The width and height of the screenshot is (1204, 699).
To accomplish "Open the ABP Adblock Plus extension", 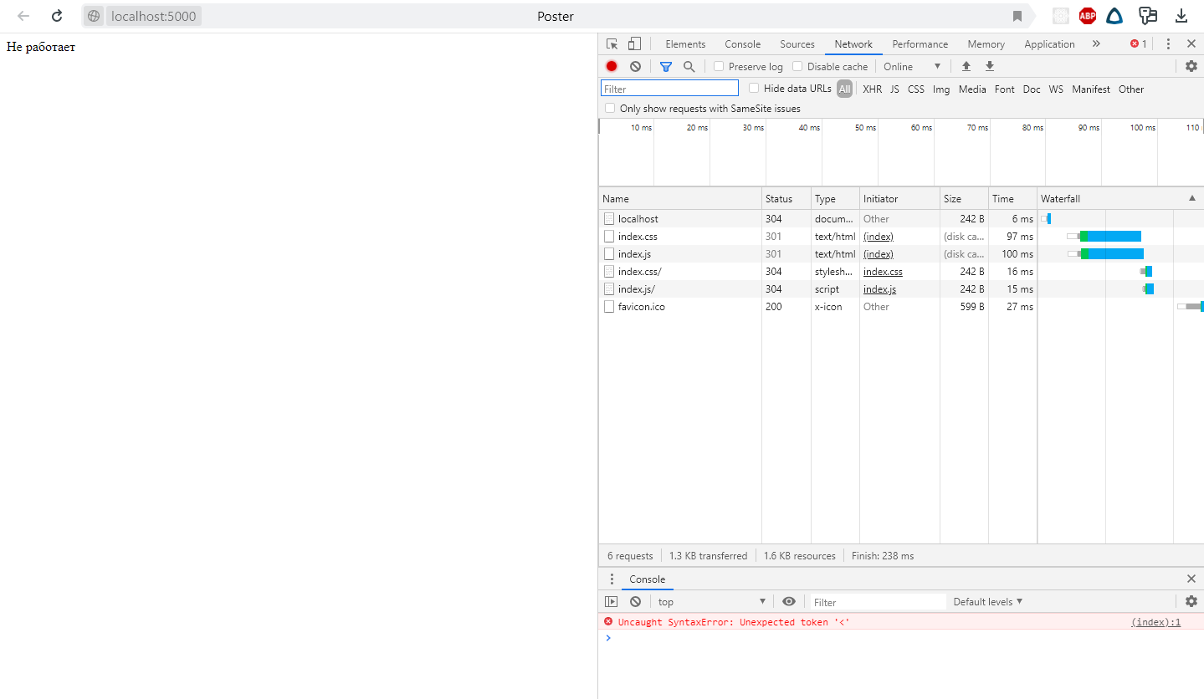I will point(1087,16).
